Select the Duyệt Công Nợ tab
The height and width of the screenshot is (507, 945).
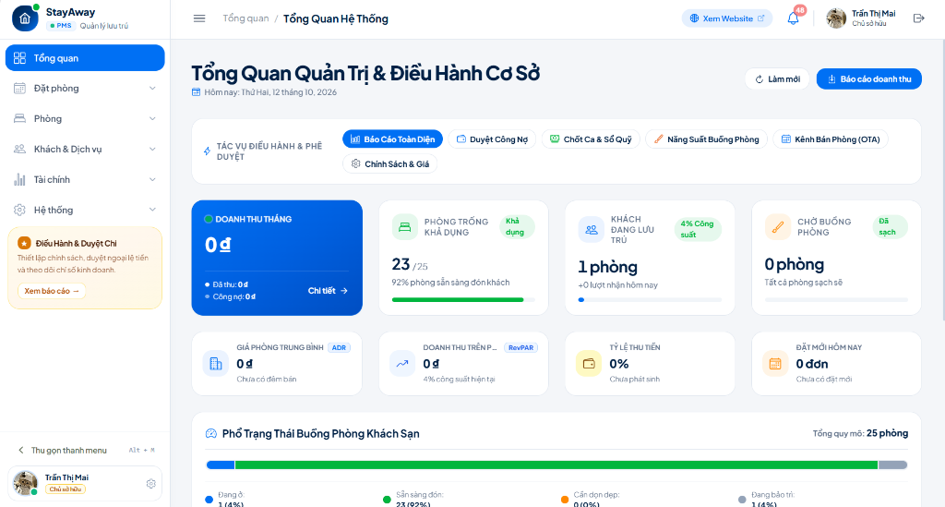(x=493, y=139)
